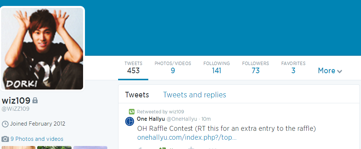361x149 pixels.
Task: View the Photos/Videos count
Action: click(172, 67)
